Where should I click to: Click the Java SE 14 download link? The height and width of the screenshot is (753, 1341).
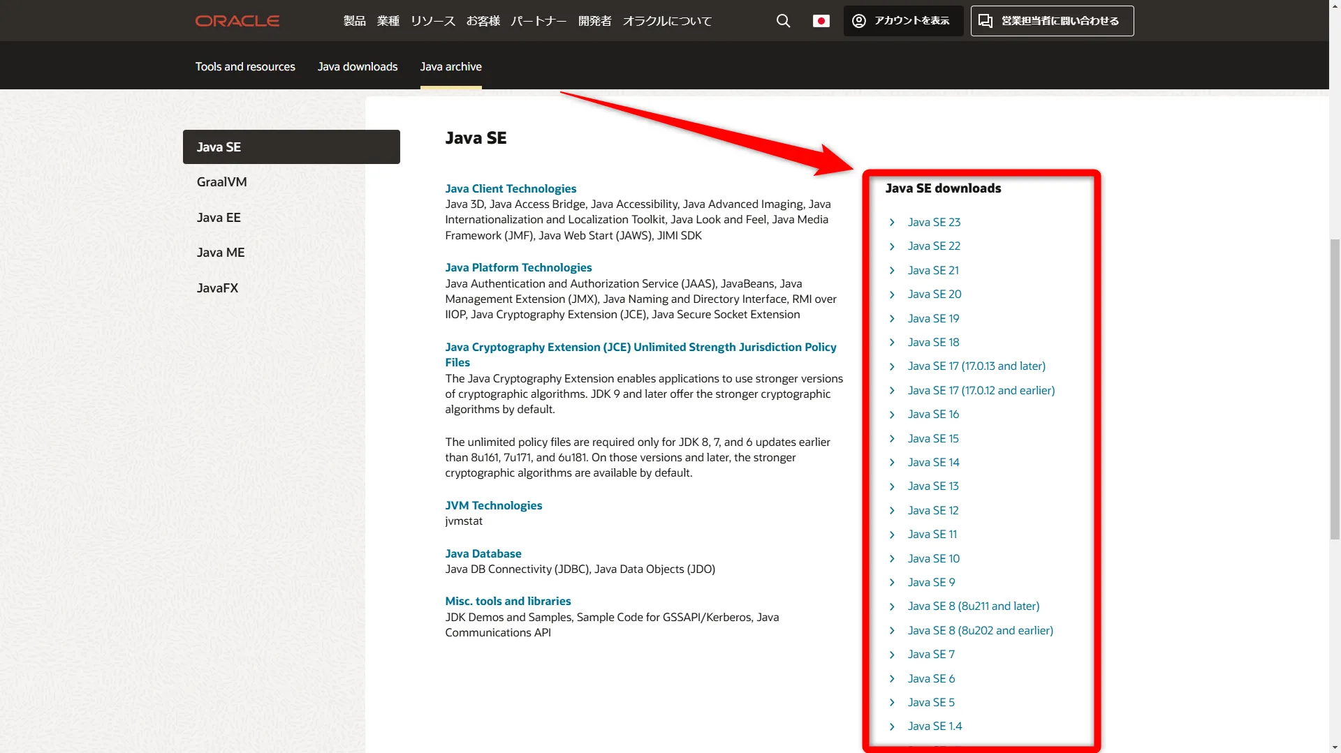(x=933, y=462)
